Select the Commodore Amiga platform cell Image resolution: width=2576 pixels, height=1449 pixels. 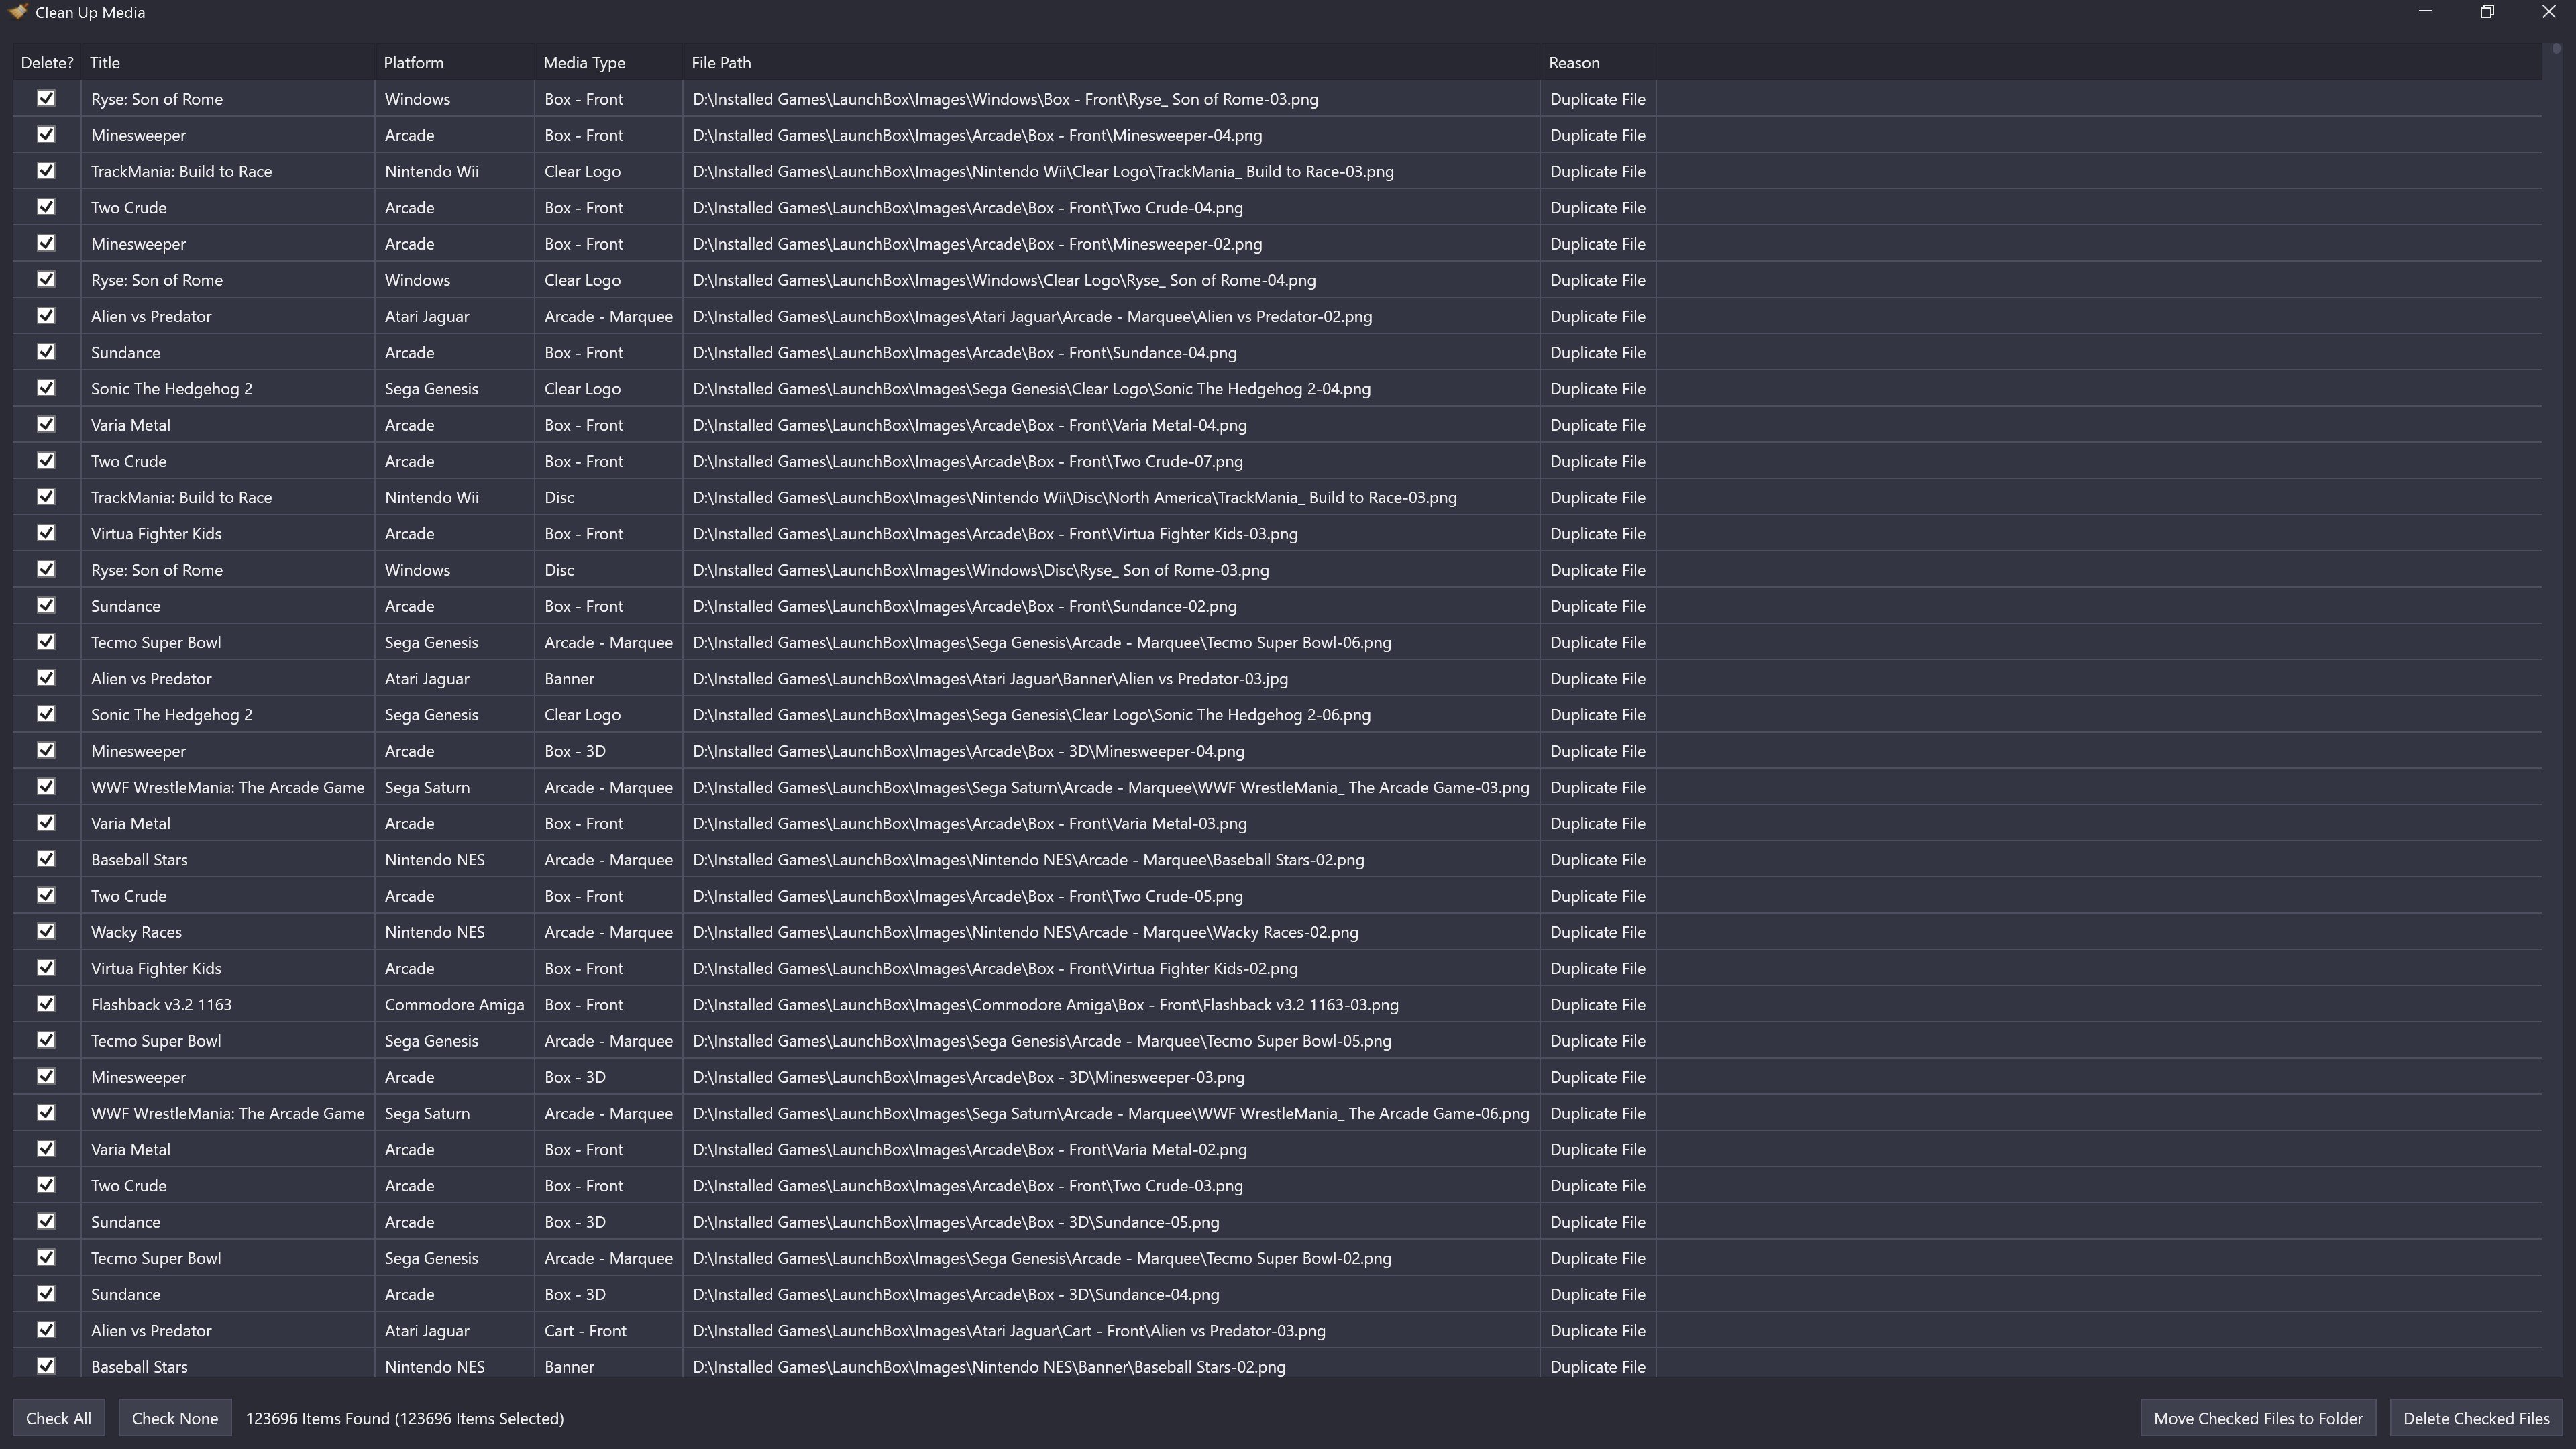(454, 1004)
